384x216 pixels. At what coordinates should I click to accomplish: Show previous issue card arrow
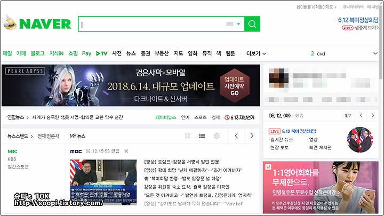pos(361,115)
